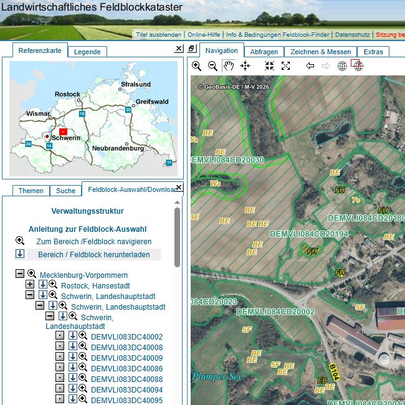Click the red session link at top right
405x405 pixels.
[390, 35]
